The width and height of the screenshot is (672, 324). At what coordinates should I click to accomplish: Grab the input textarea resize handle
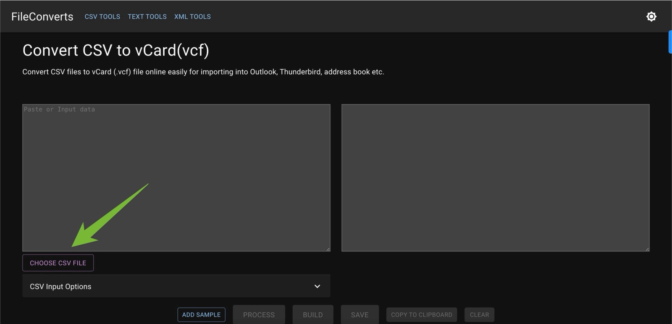click(x=328, y=249)
